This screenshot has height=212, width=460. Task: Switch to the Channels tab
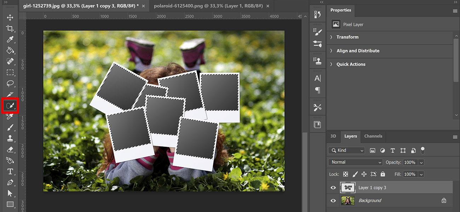(373, 136)
